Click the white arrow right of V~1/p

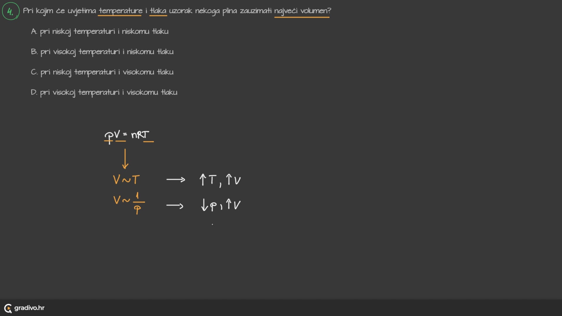(x=175, y=206)
